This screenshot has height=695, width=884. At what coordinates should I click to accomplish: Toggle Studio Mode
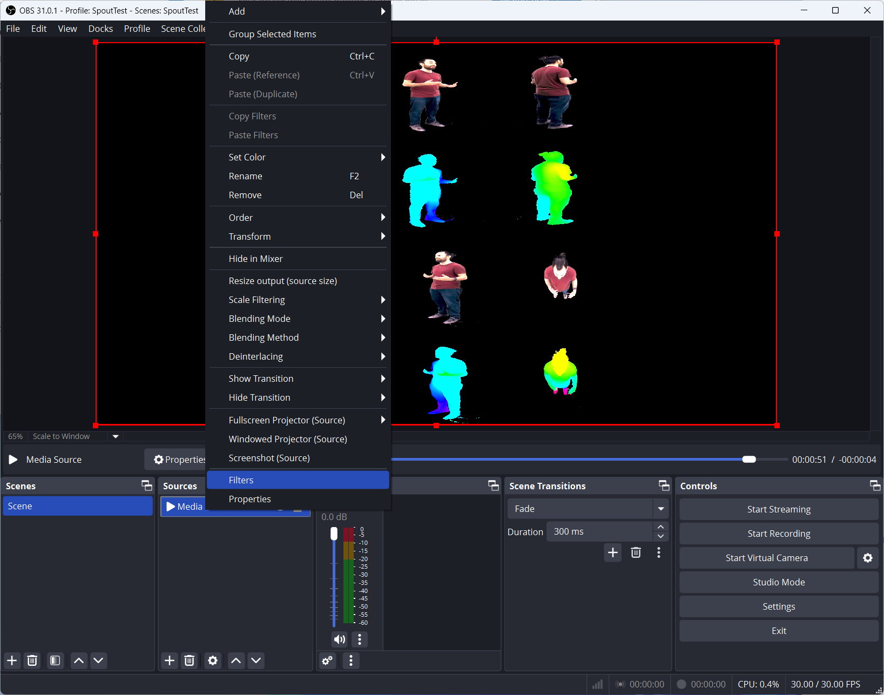pyautogui.click(x=778, y=582)
